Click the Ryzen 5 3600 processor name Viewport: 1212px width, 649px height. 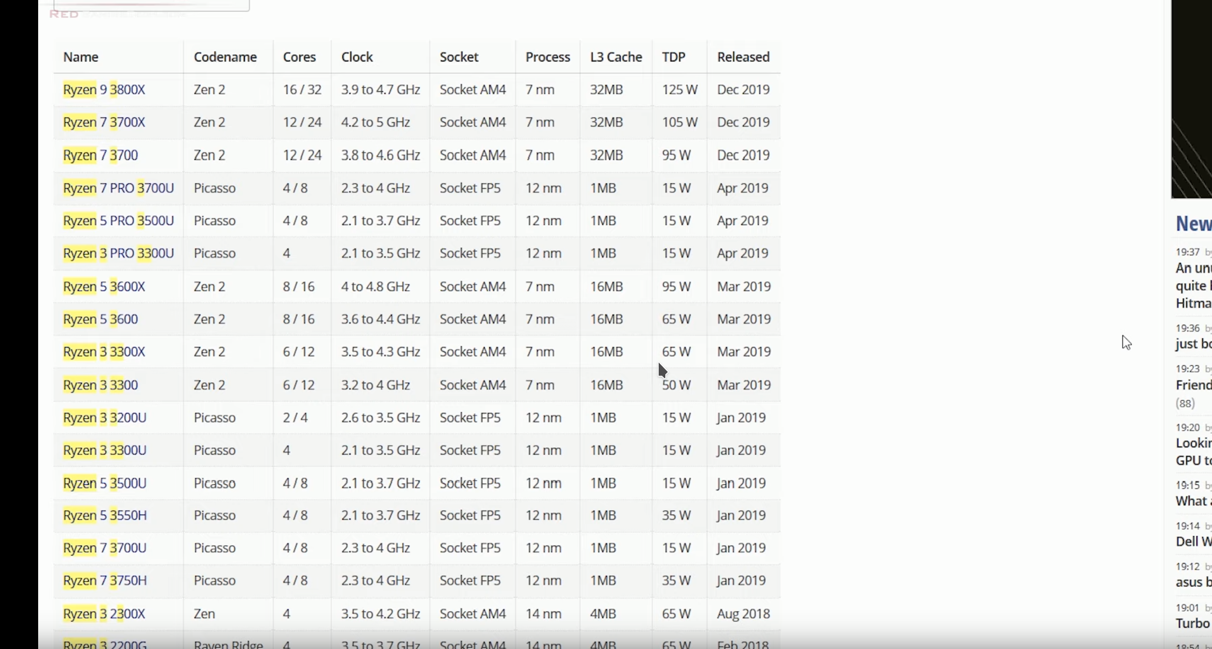pyautogui.click(x=100, y=319)
